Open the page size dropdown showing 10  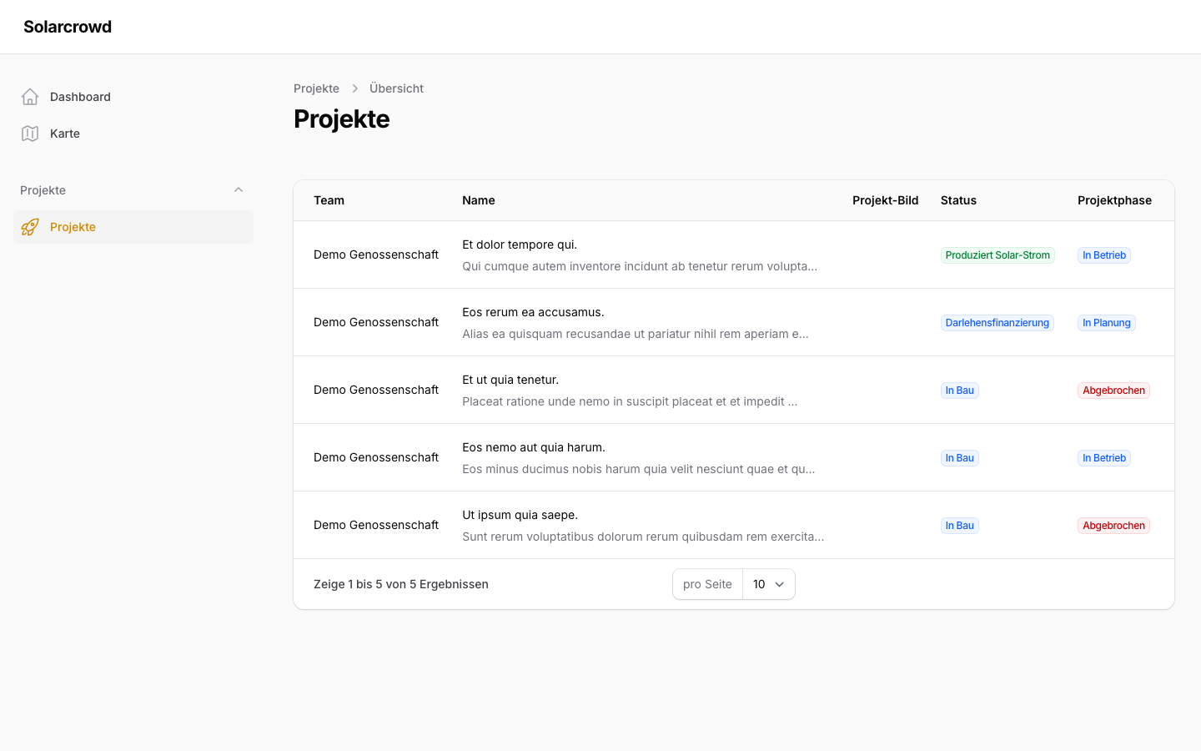pos(768,584)
